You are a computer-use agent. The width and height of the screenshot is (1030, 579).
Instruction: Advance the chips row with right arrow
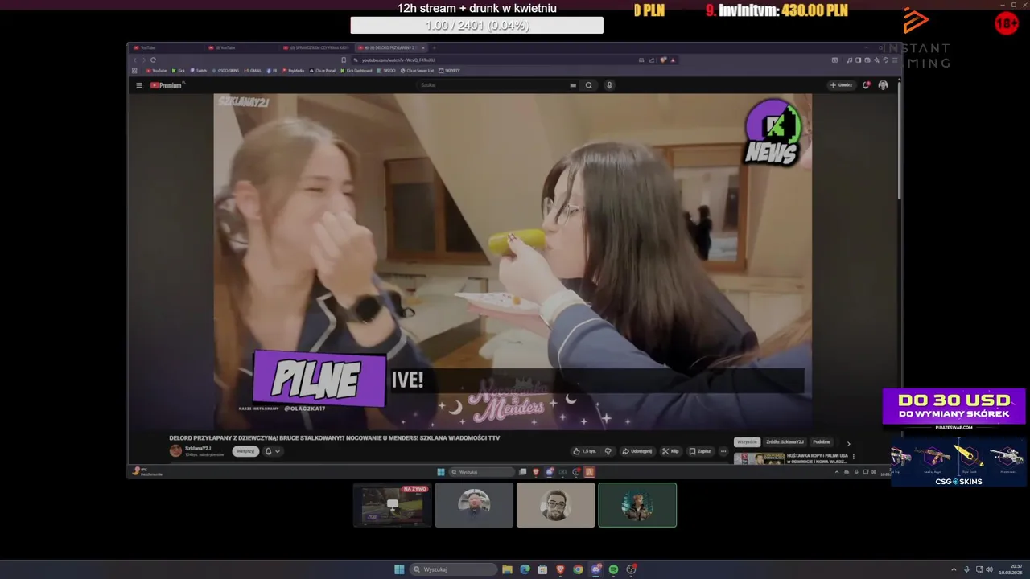point(848,443)
